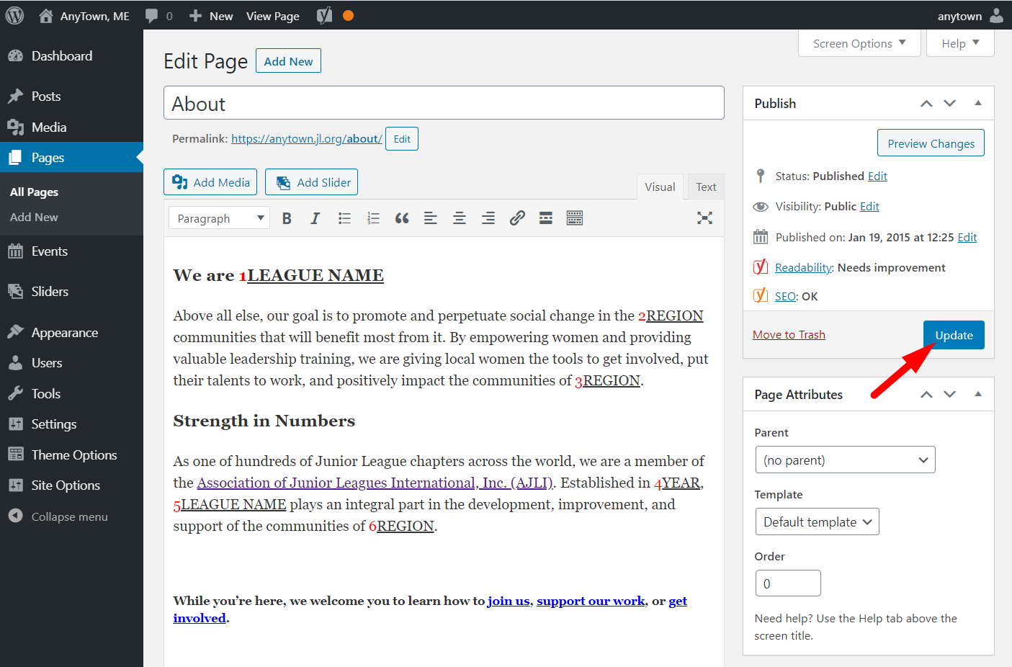Switch to the Text editor tab

pos(706,187)
